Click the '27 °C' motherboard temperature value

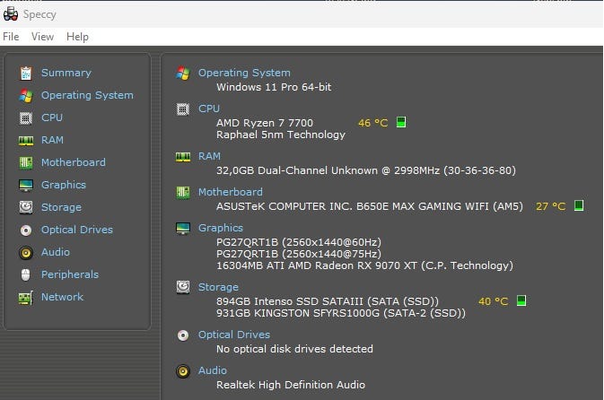551,206
